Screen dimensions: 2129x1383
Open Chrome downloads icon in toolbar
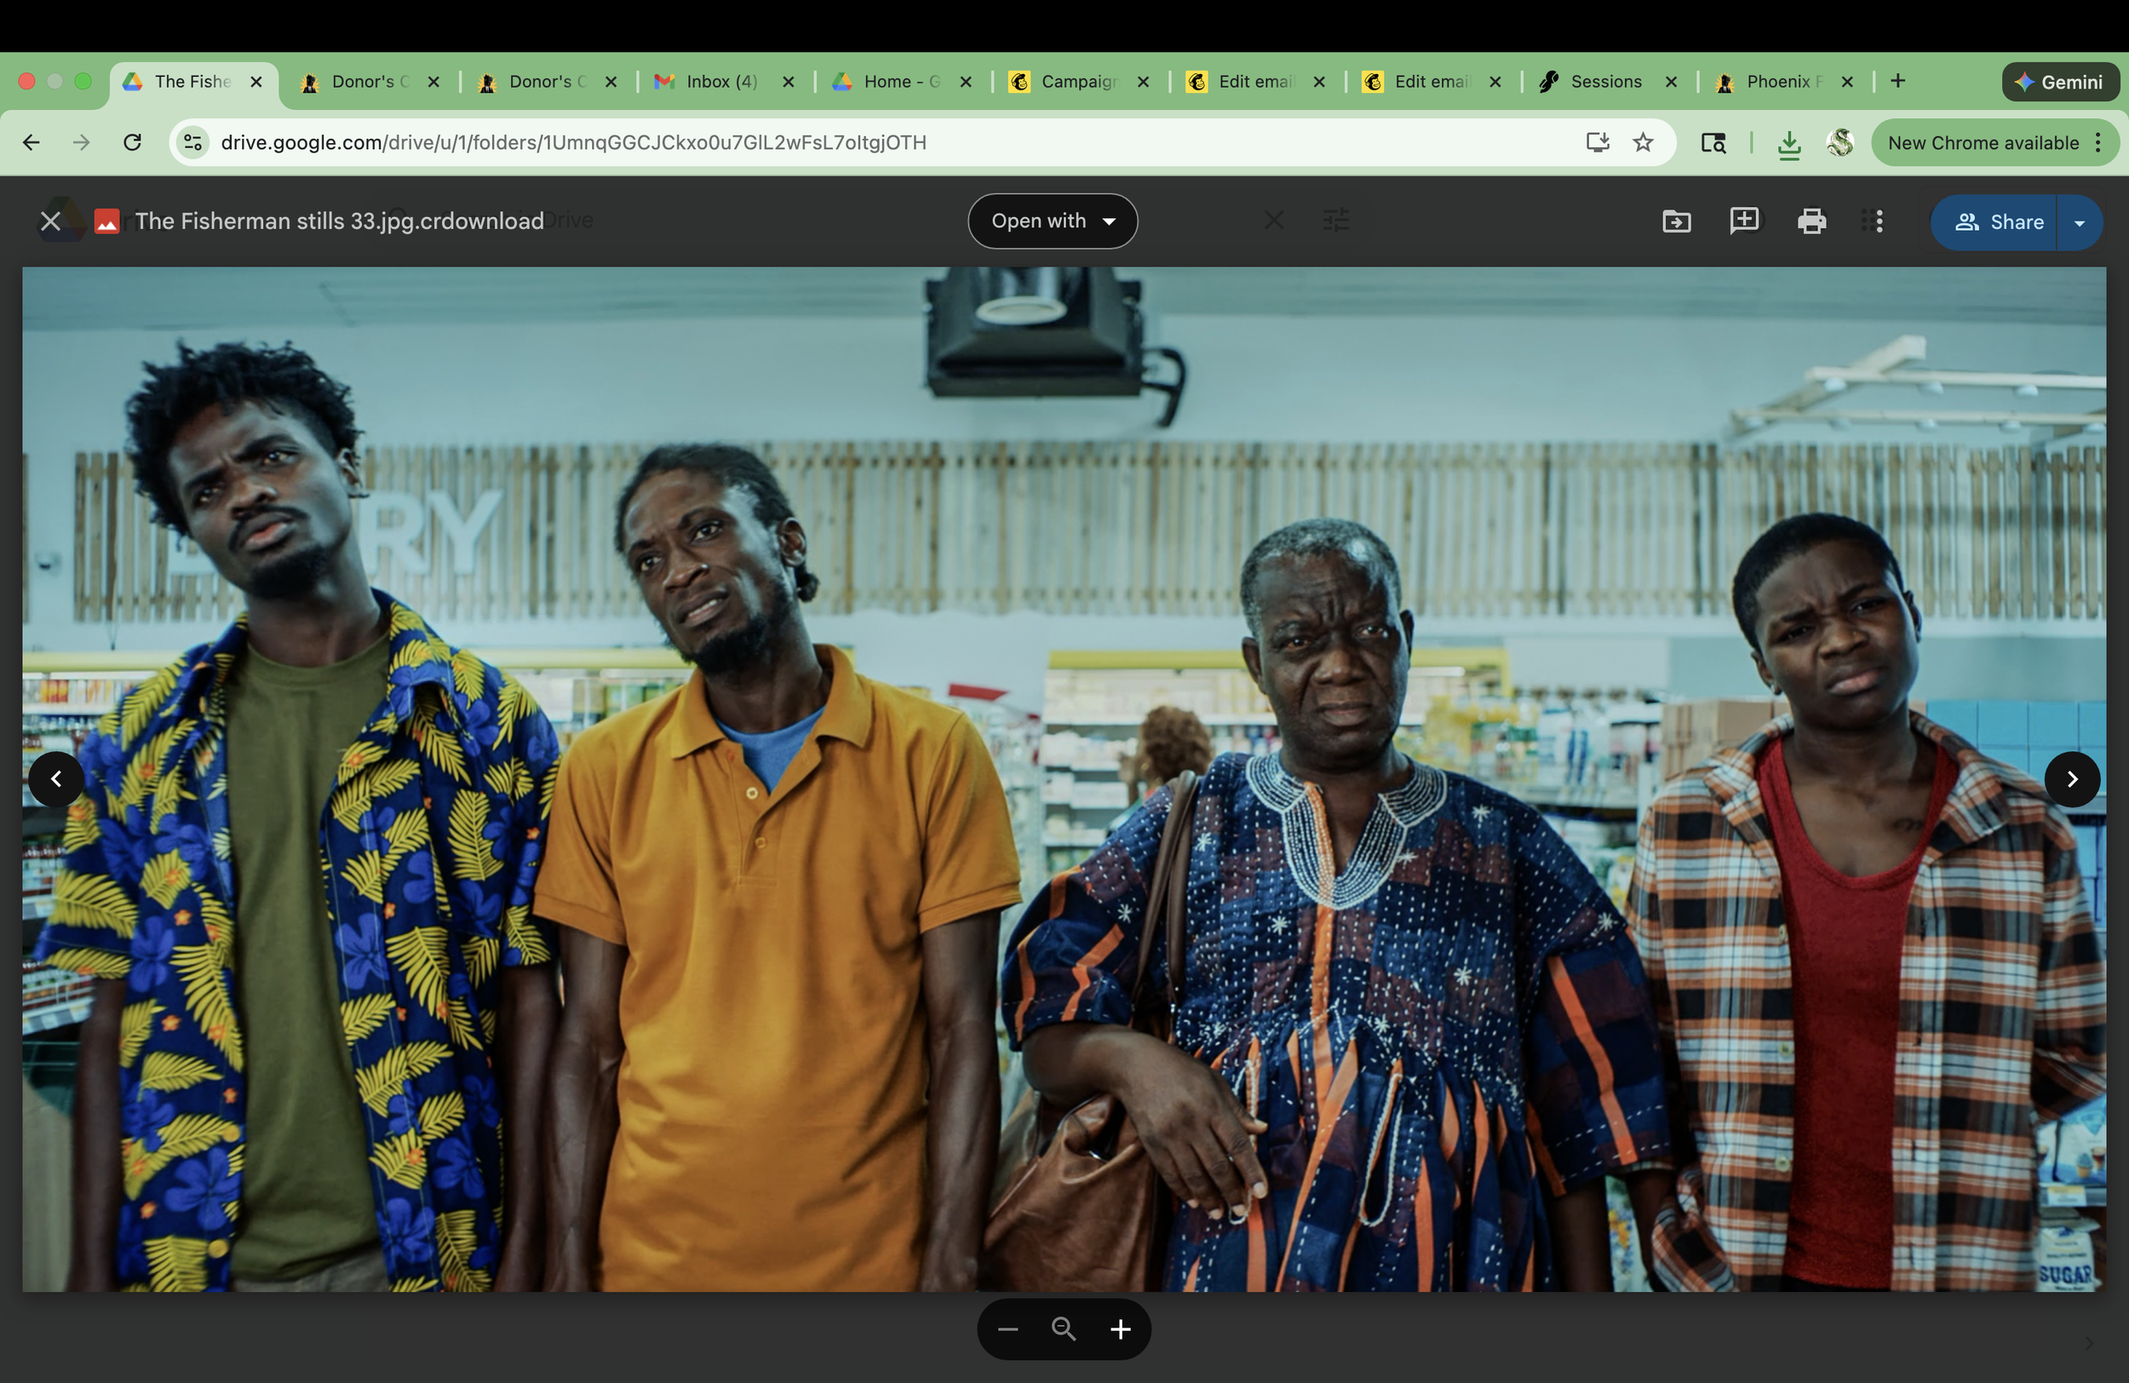click(1788, 143)
